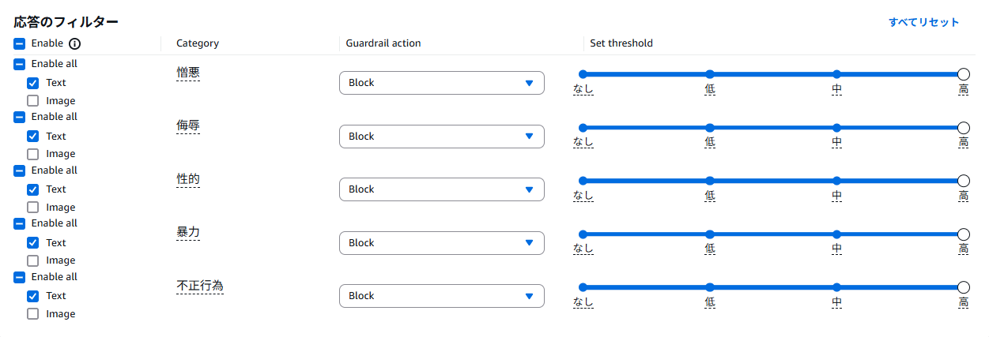Screen dimensions: 989x337
Task: Set 憎悪 threshold to 低 point
Action: click(710, 74)
